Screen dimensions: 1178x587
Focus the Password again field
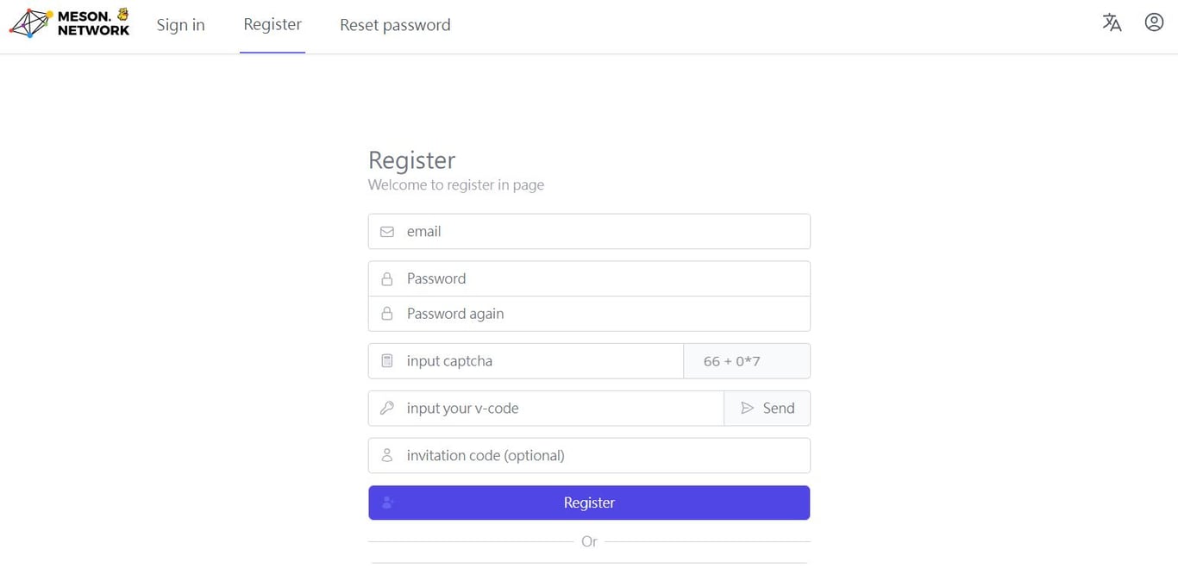604,314
